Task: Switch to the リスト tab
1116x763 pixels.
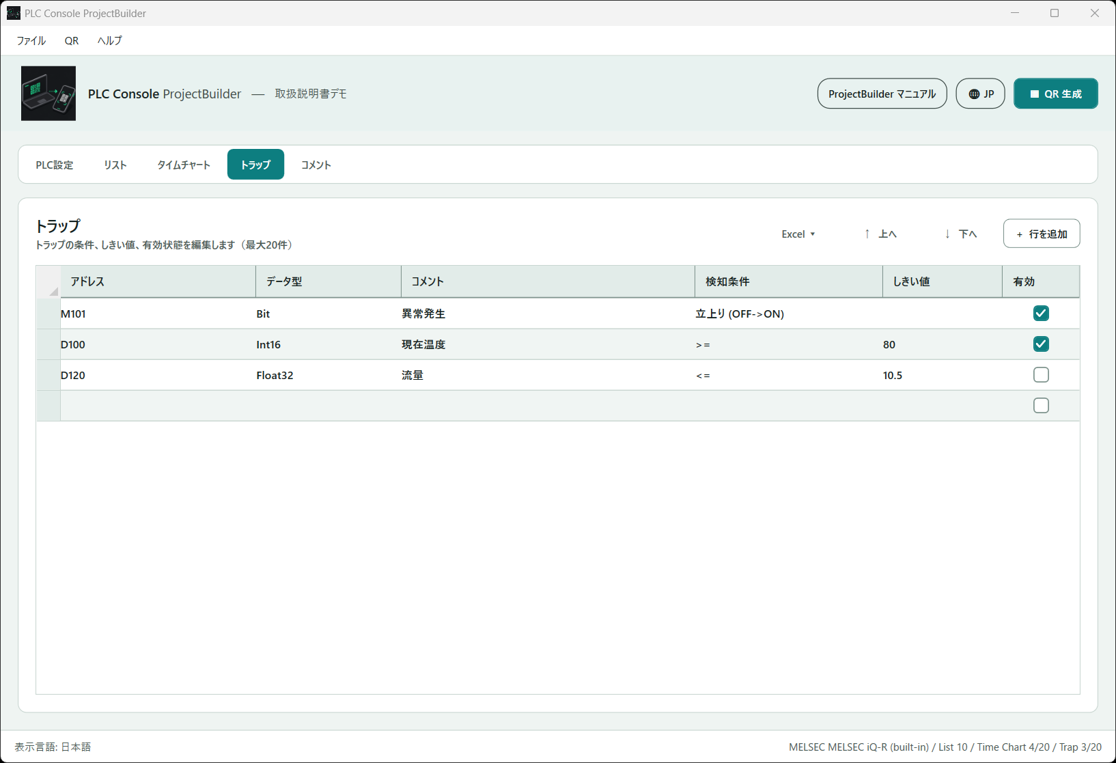Action: [115, 165]
